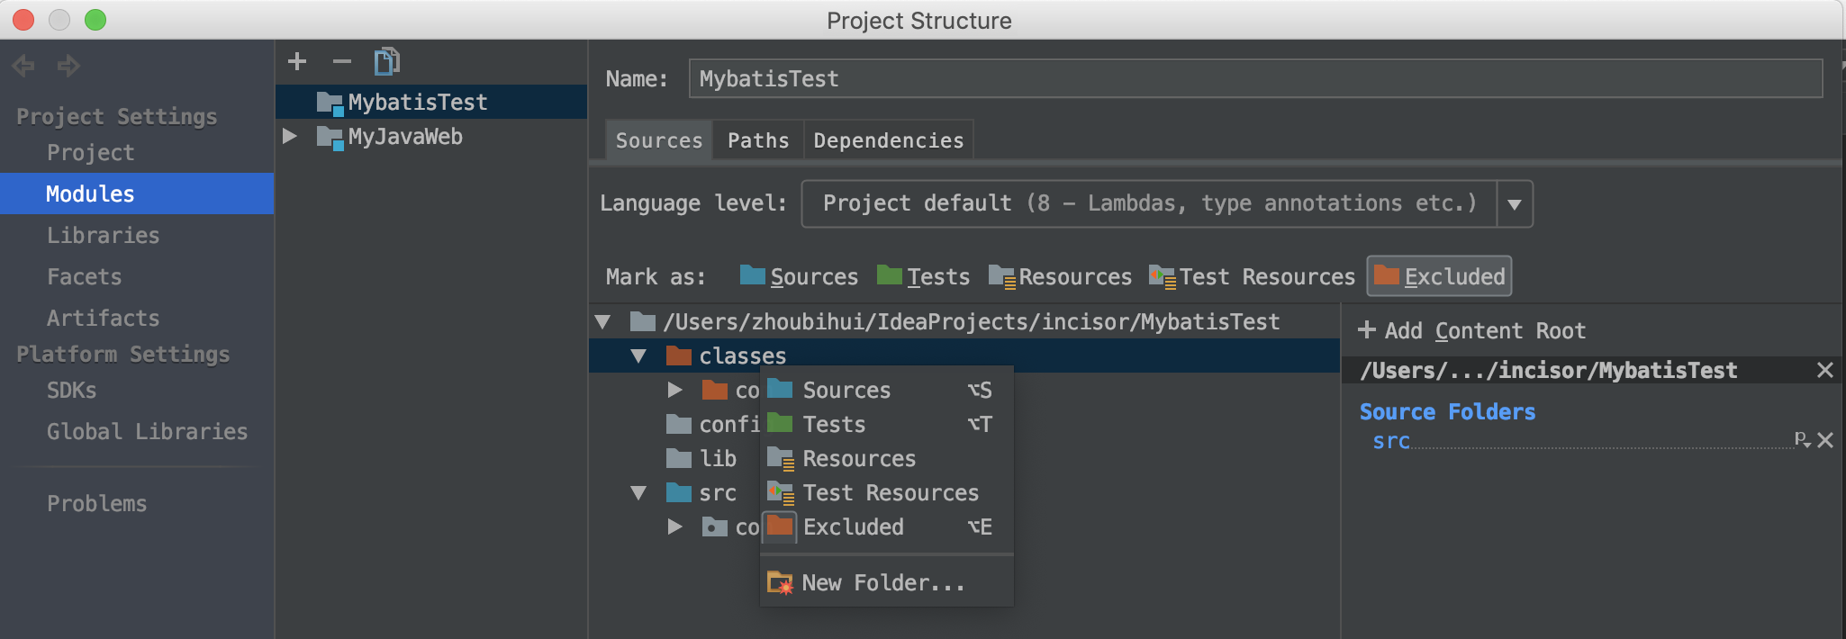The width and height of the screenshot is (1846, 639).
Task: Switch to the Dependencies tab
Action: (x=888, y=140)
